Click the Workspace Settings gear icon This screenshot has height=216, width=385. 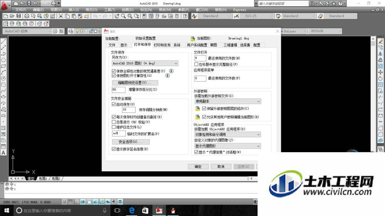point(55,31)
